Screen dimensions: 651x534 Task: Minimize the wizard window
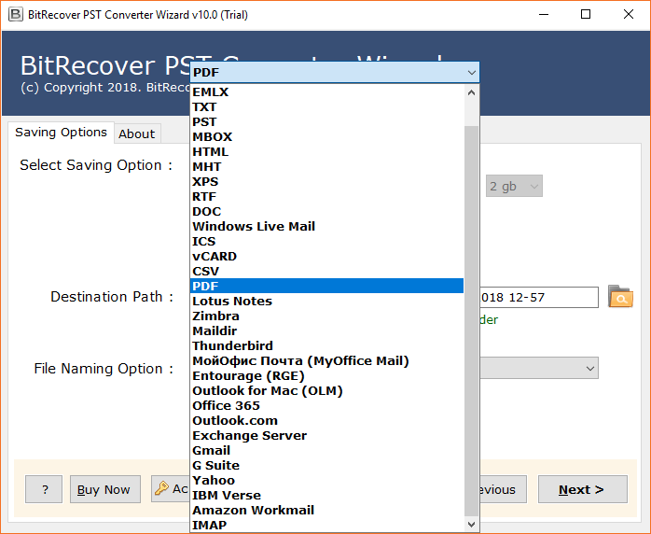544,14
